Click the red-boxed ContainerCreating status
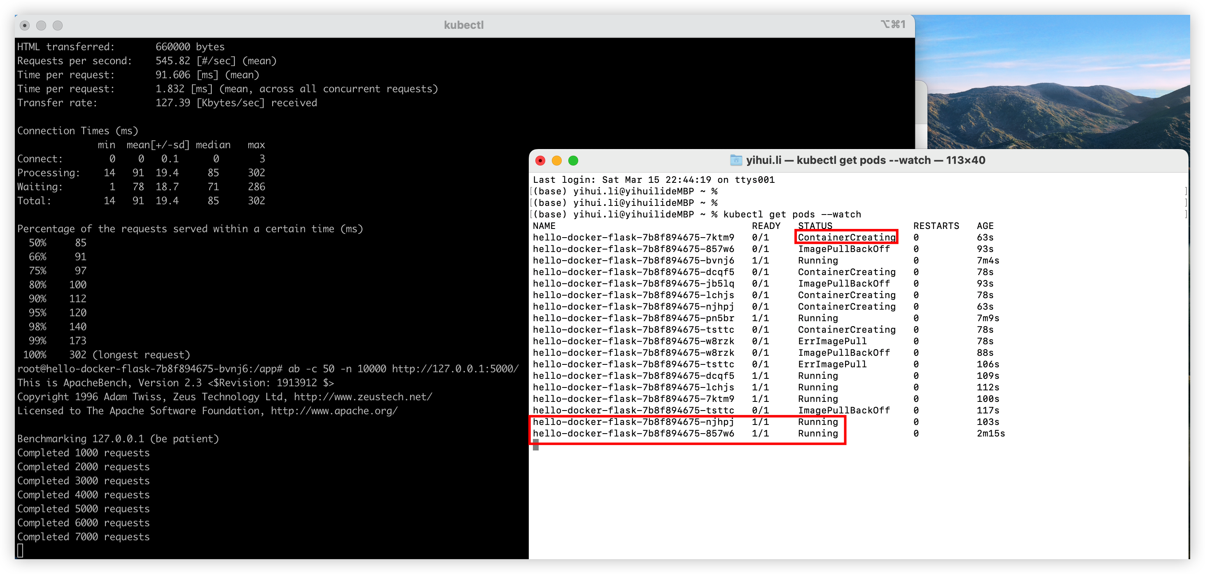The image size is (1205, 574). (846, 237)
